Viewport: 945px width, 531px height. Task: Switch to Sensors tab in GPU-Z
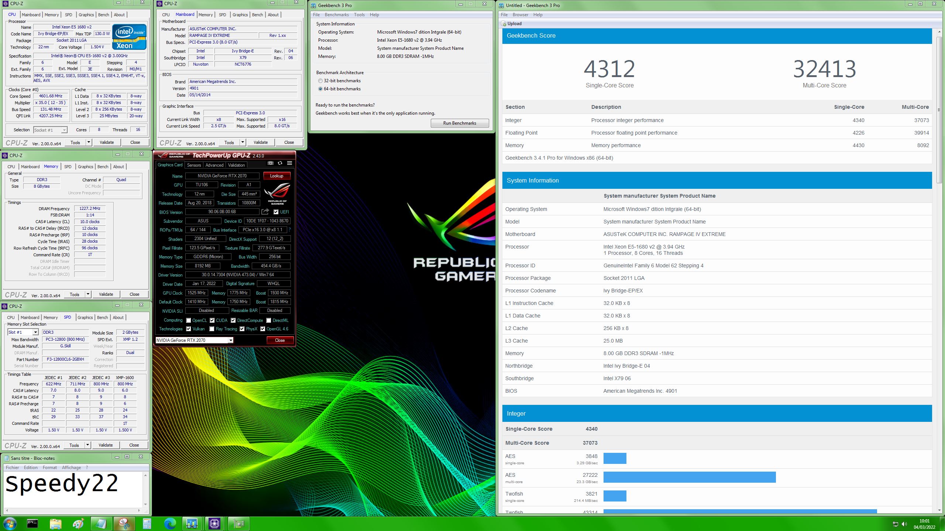point(194,165)
